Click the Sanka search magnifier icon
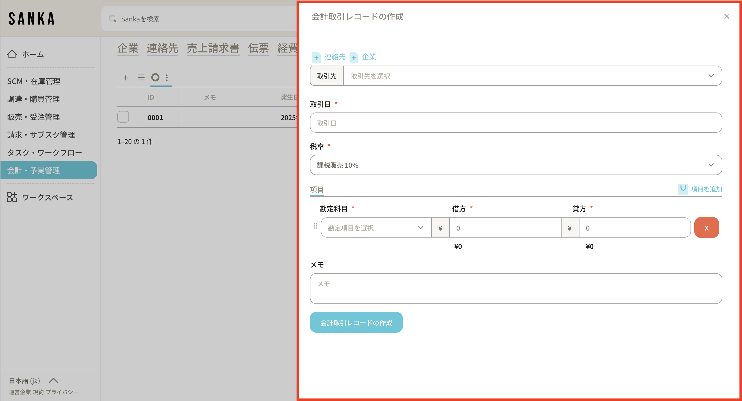 tap(112, 19)
